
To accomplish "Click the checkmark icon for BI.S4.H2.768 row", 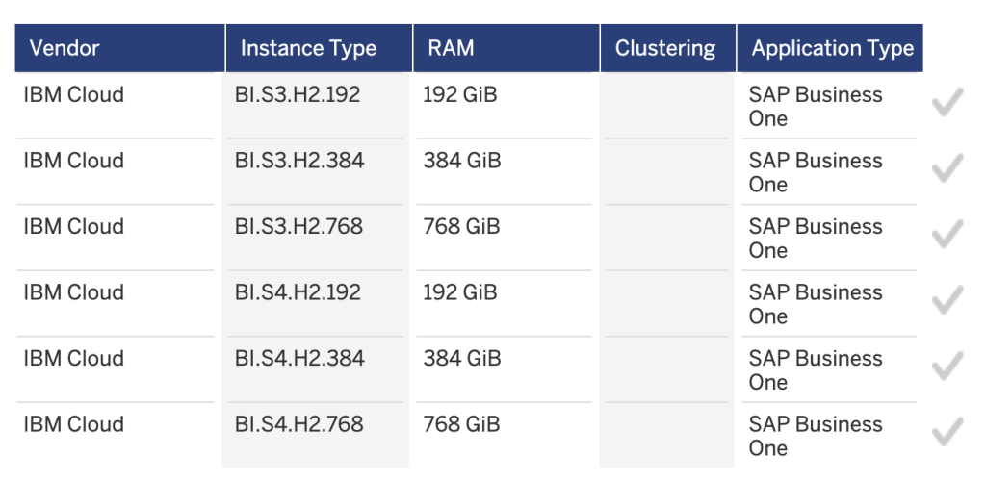I will (x=947, y=432).
